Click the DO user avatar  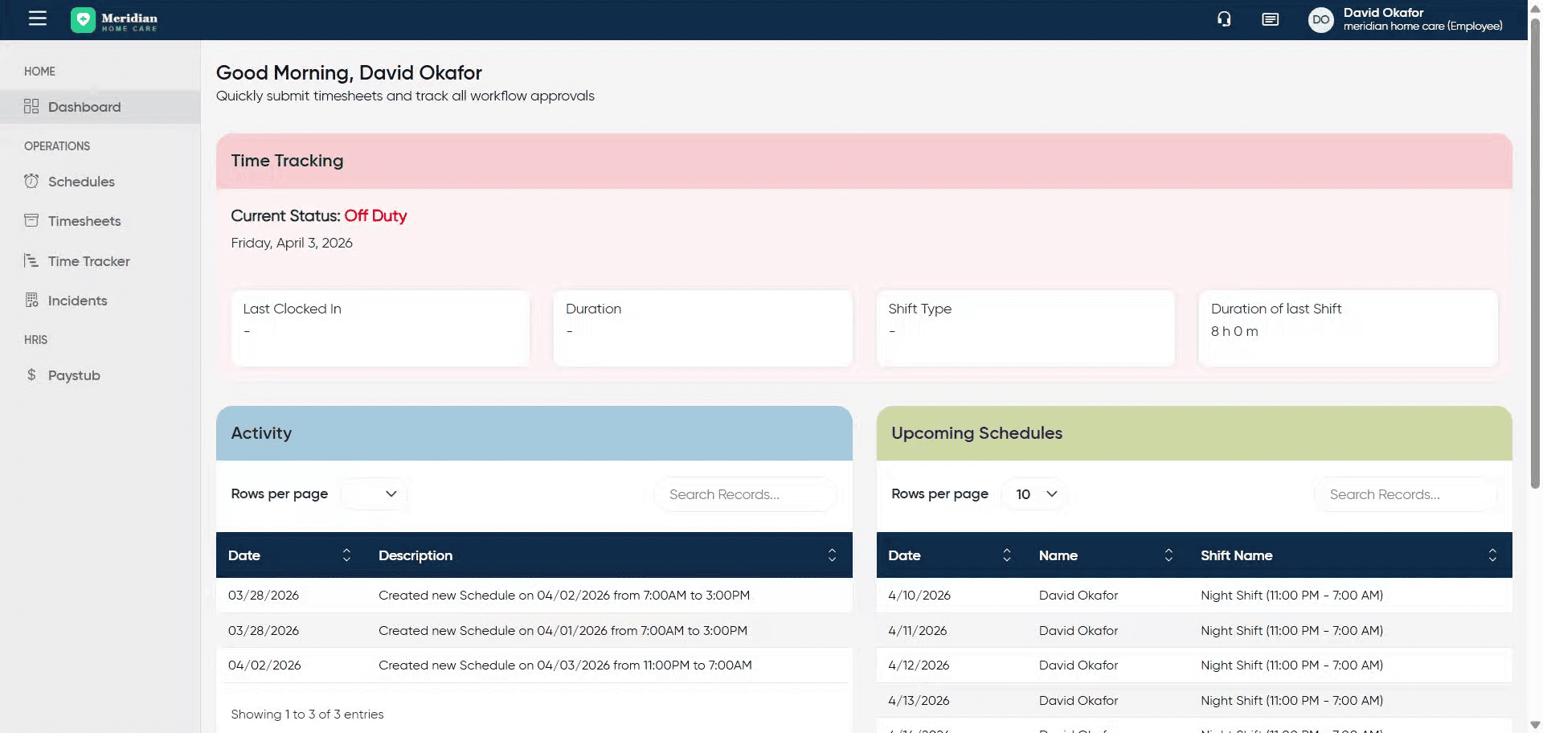coord(1320,20)
